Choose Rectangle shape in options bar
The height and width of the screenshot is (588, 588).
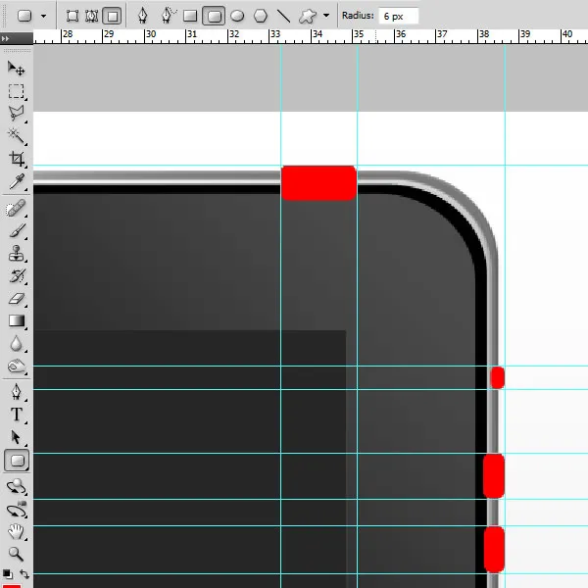tap(190, 16)
